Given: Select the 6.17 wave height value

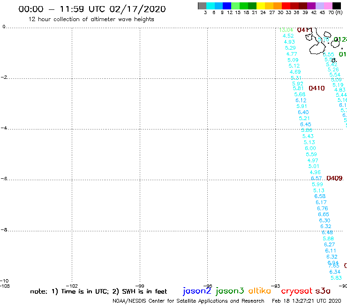Looking at the screenshot, I should tap(321, 202).
